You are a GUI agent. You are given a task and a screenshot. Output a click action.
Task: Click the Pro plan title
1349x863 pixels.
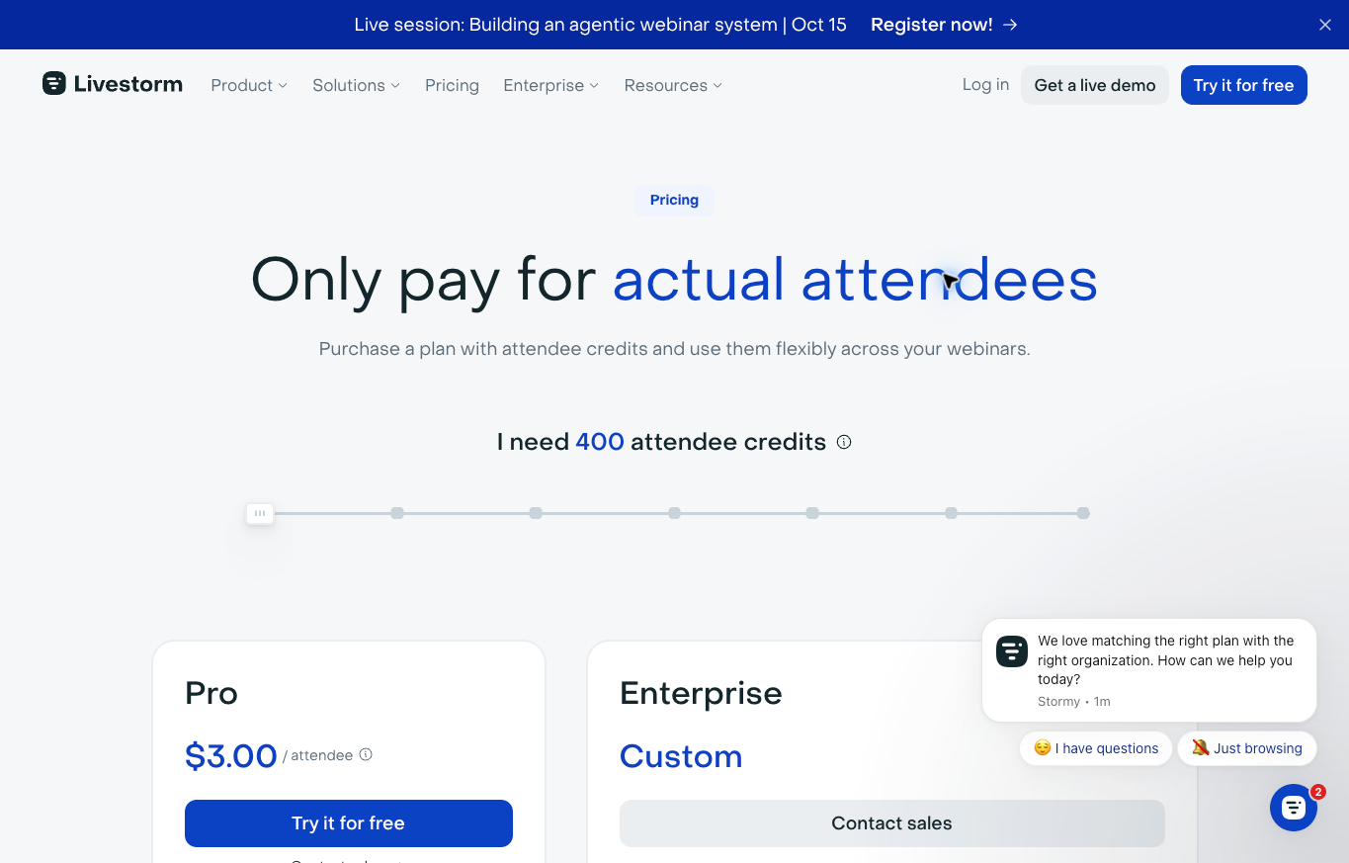(211, 693)
